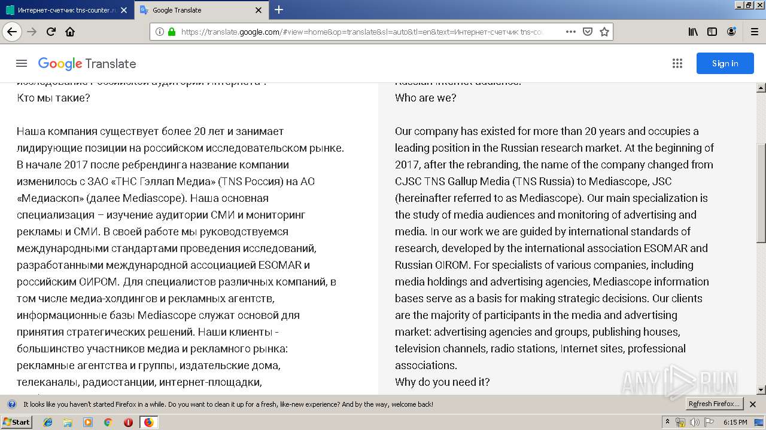Go back with the browser back arrow

pos(12,32)
